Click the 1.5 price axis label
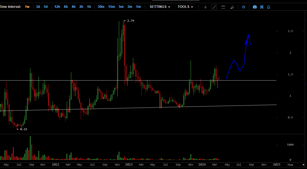 [291, 75]
